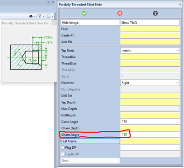Screen dimensions: 184x168
Task: Close the Partially Threaded Blind Hole dialog
Action: (180, 5)
